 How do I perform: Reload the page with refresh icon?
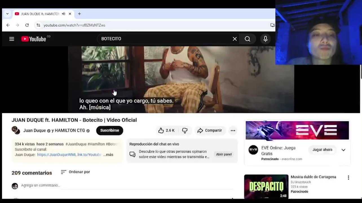tap(27, 25)
